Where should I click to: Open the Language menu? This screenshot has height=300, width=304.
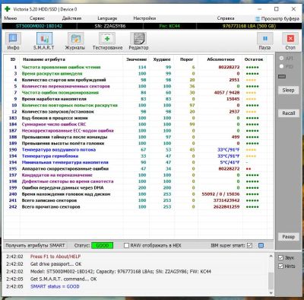click(x=107, y=18)
